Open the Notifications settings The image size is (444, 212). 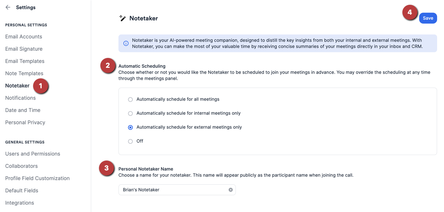20,98
